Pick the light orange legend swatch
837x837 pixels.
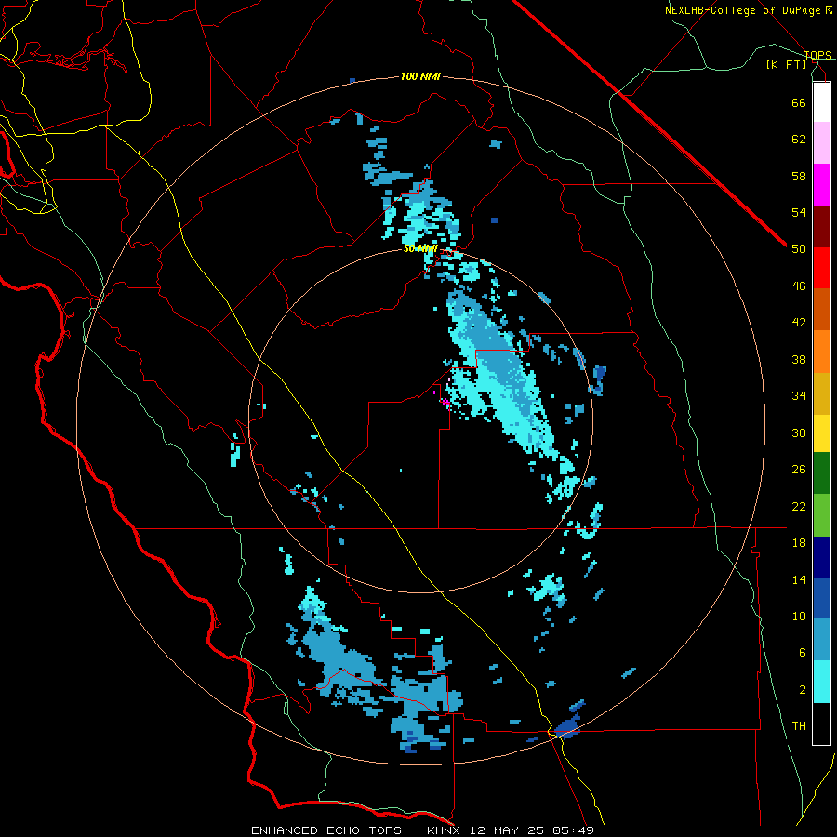pos(821,352)
